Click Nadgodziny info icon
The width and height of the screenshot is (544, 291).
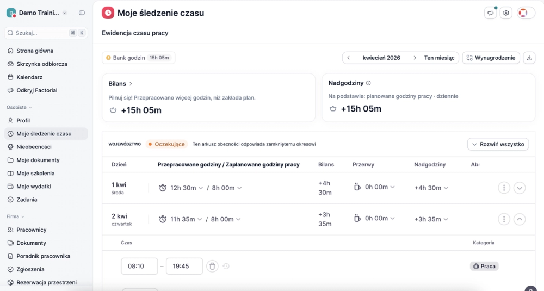[x=368, y=83]
